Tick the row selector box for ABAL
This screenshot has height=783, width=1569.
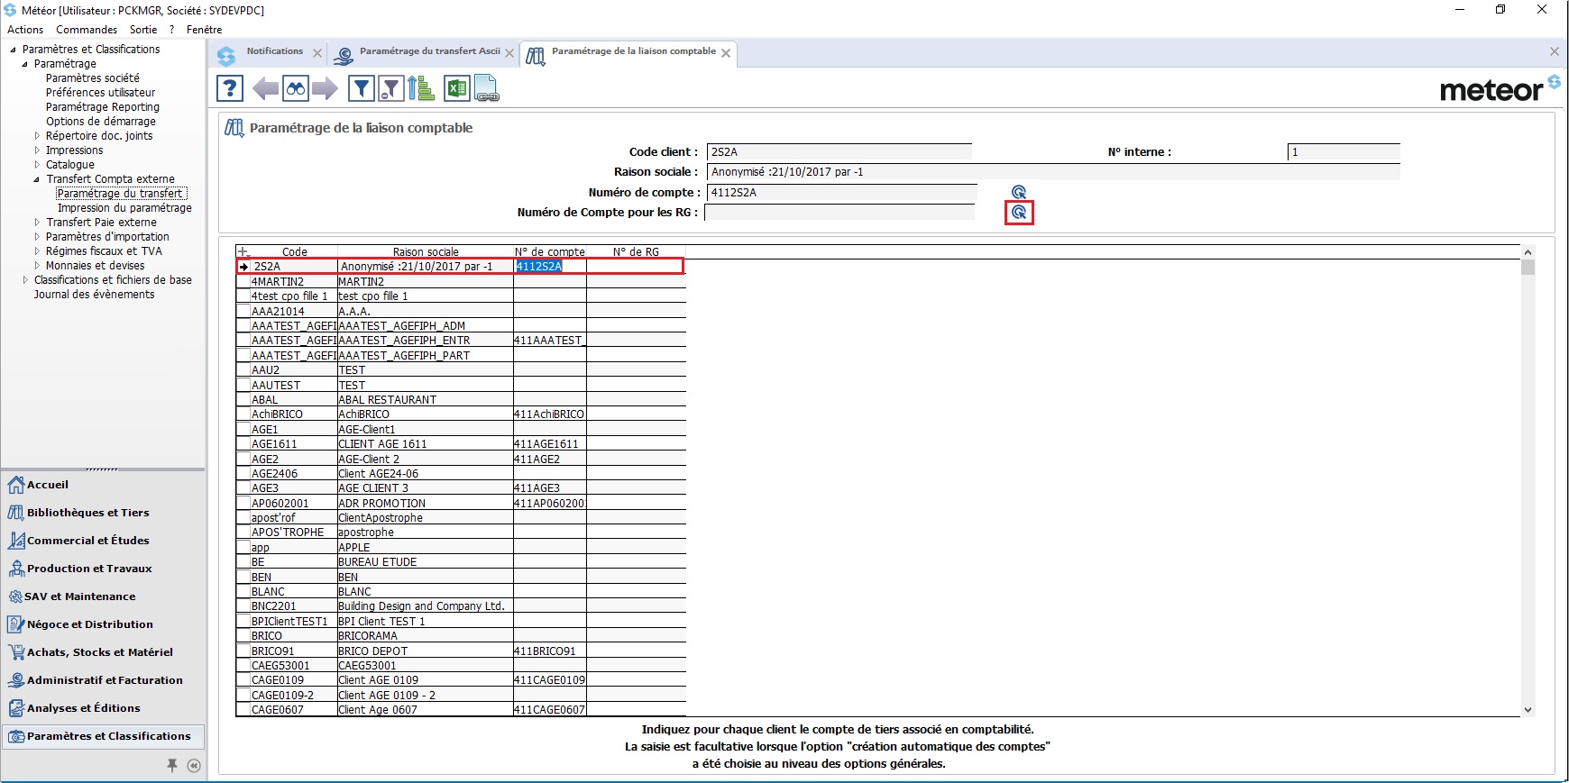243,400
